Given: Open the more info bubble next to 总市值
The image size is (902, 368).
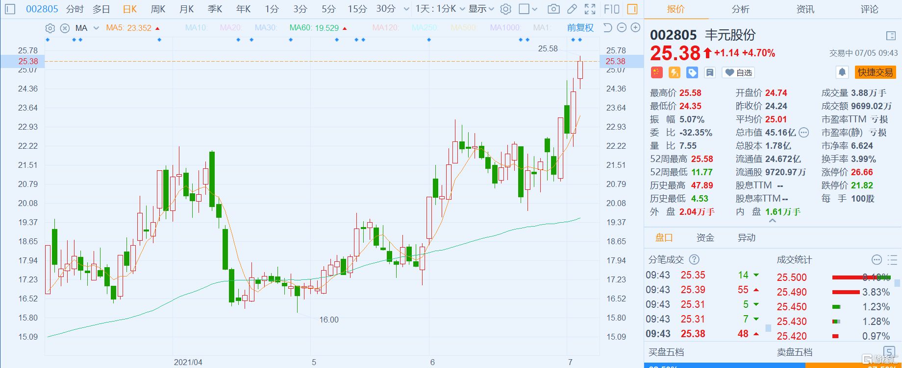Looking at the screenshot, I should (x=804, y=132).
